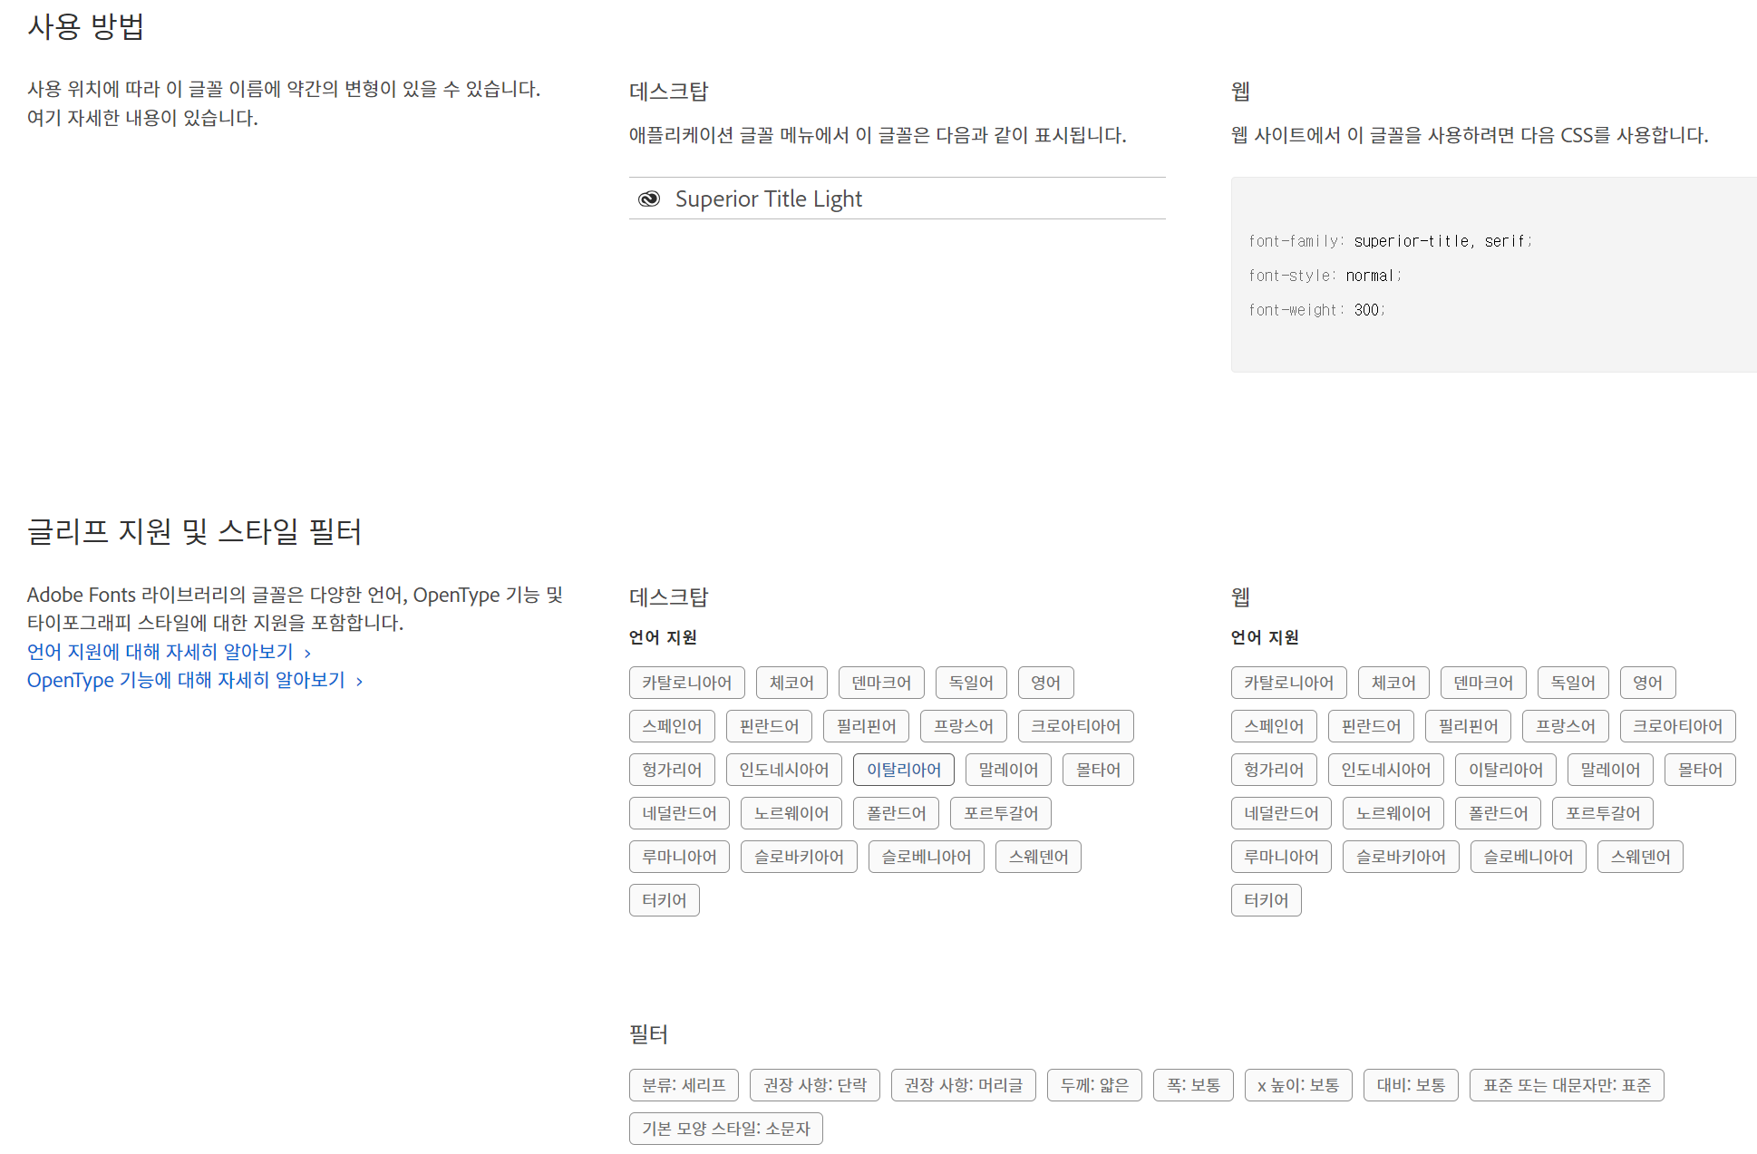Select the web 터키어 language tag
This screenshot has height=1154, width=1757.
(1266, 900)
